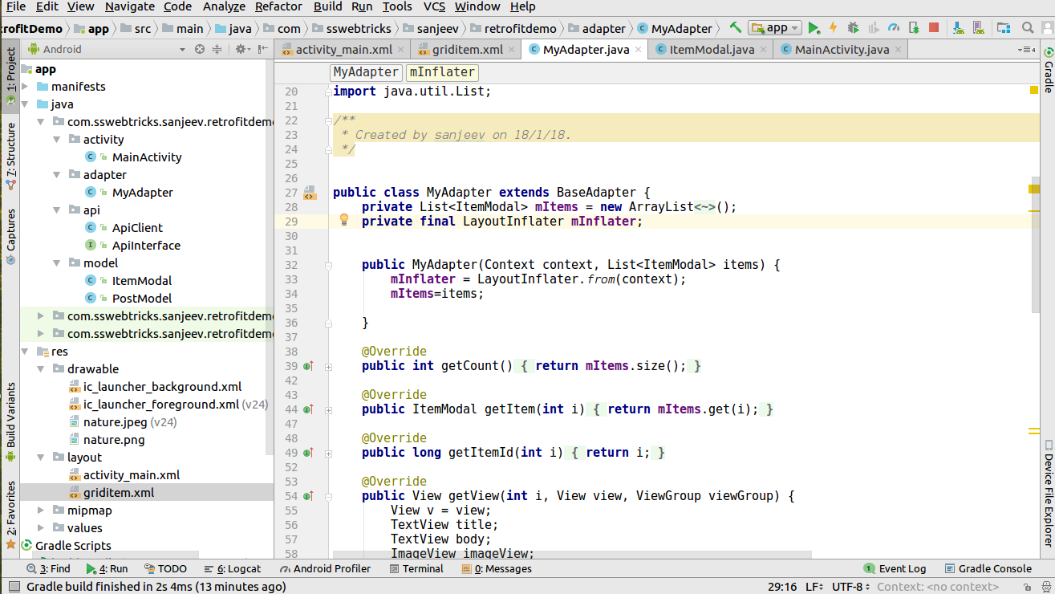Open the Terminal tool window

point(416,568)
